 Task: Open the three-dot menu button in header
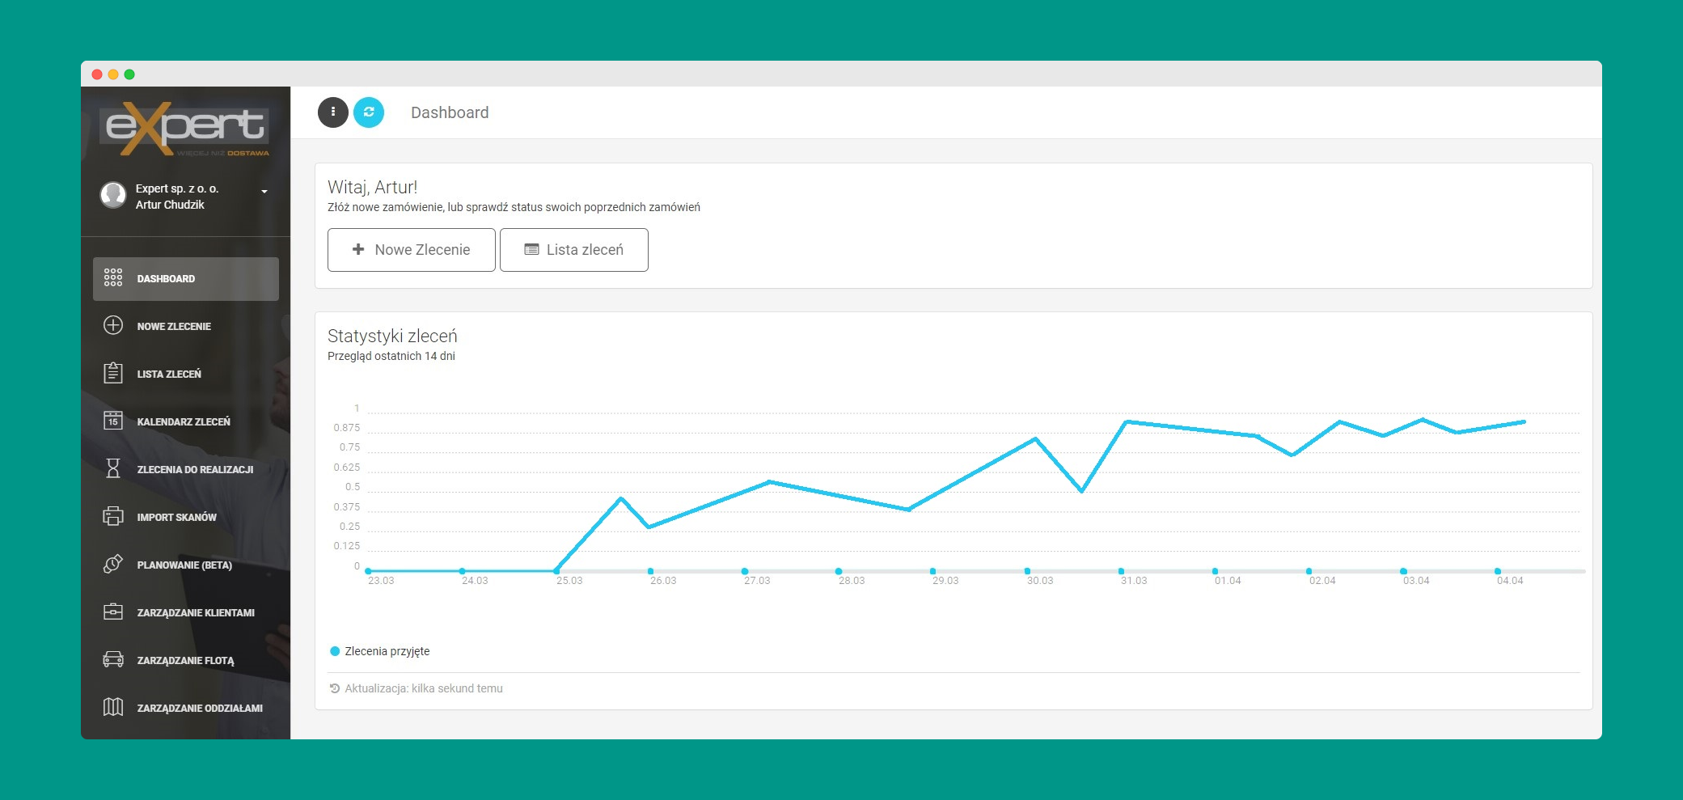tap(333, 112)
